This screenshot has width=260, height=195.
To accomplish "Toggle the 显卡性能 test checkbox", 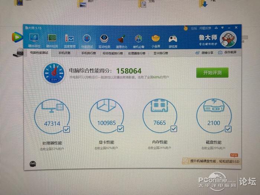I will pyautogui.click(x=121, y=129).
